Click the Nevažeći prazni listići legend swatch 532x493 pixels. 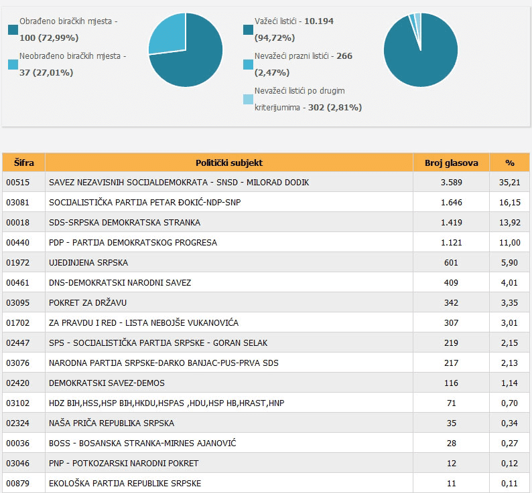[x=249, y=65]
